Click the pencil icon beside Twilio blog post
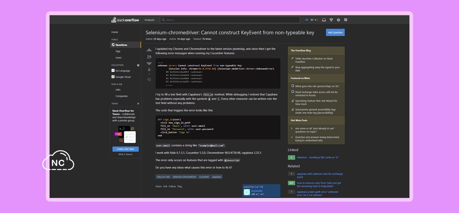Screen dimensions: 459x213 292,58
